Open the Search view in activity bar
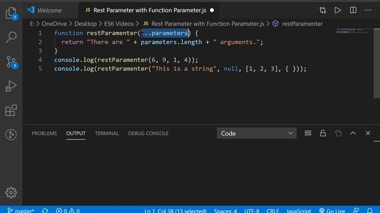 click(x=11, y=37)
